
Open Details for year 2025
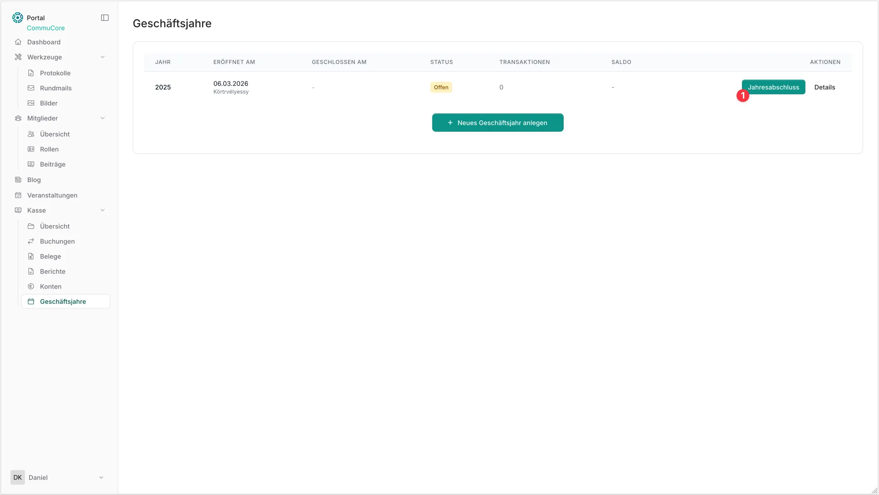[824, 87]
